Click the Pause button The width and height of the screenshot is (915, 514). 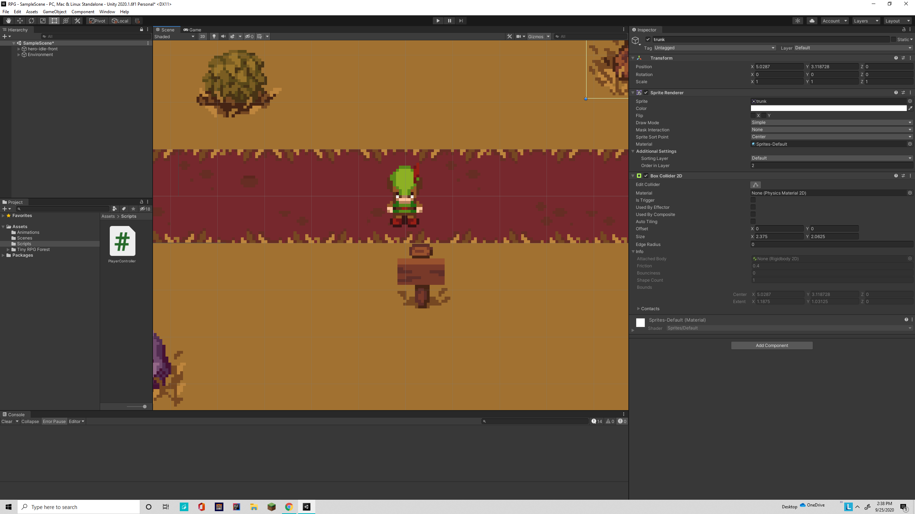click(449, 21)
